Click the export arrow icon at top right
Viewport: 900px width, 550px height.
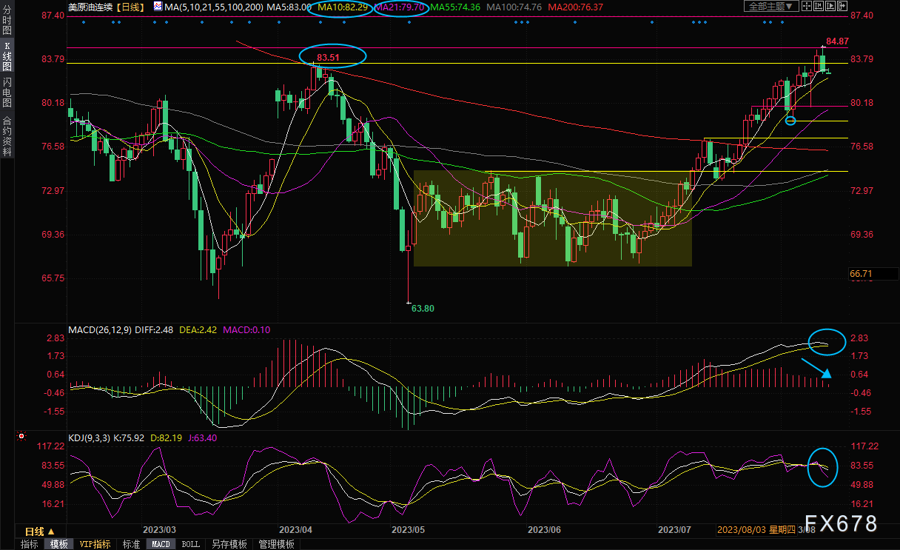pyautogui.click(x=842, y=6)
